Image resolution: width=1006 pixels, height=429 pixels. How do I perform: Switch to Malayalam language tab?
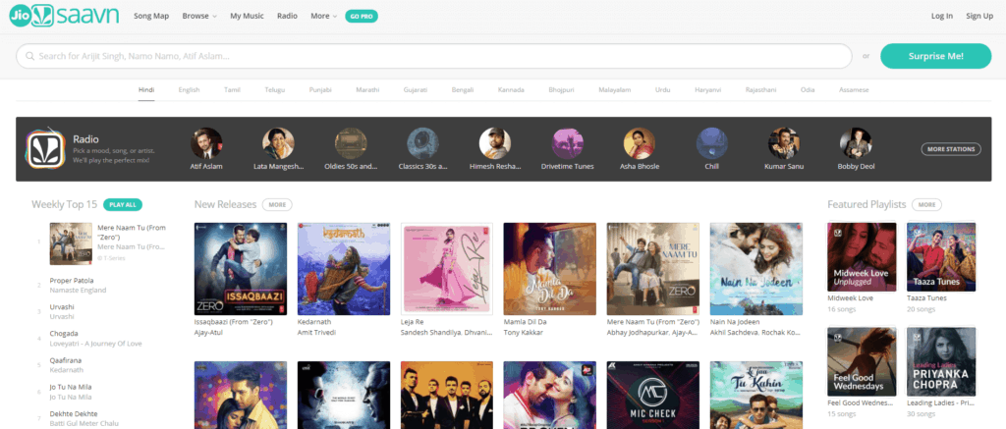615,89
